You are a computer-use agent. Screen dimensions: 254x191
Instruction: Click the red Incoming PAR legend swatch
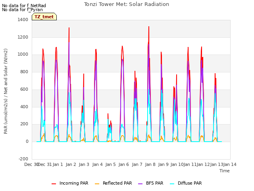click(x=54, y=184)
